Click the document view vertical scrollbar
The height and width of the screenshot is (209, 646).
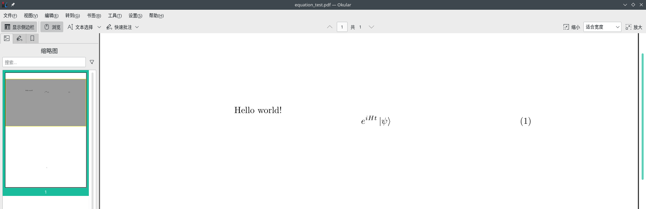[x=642, y=117]
